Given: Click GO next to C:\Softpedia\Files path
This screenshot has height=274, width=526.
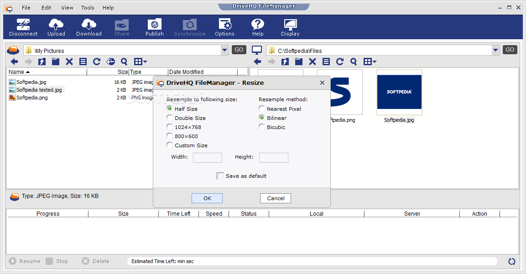Looking at the screenshot, I should pos(510,50).
